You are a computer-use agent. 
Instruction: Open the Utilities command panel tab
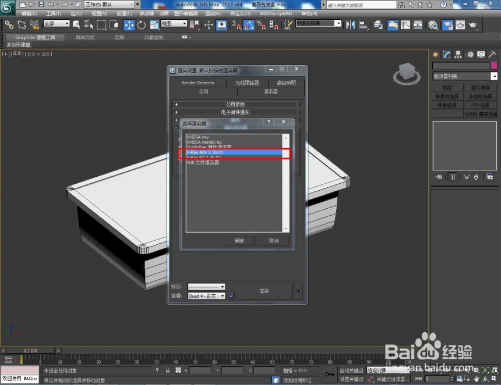(x=492, y=55)
